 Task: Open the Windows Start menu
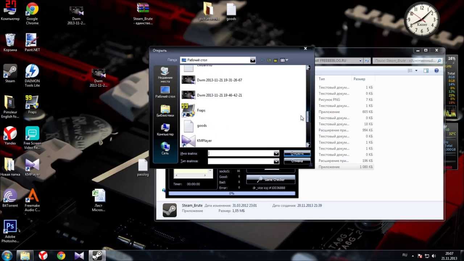tap(7, 256)
